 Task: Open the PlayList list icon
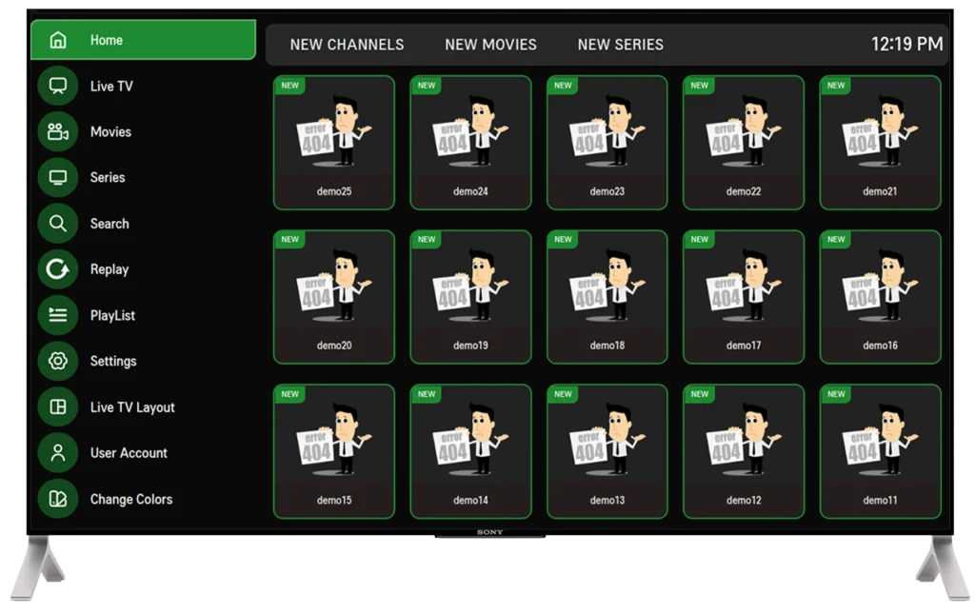(x=58, y=315)
